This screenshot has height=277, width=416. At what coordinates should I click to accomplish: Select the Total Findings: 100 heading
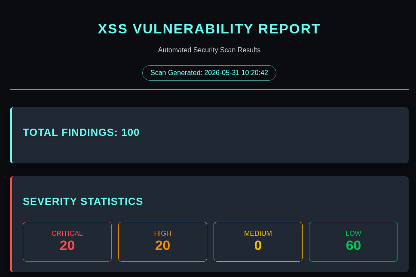point(81,132)
